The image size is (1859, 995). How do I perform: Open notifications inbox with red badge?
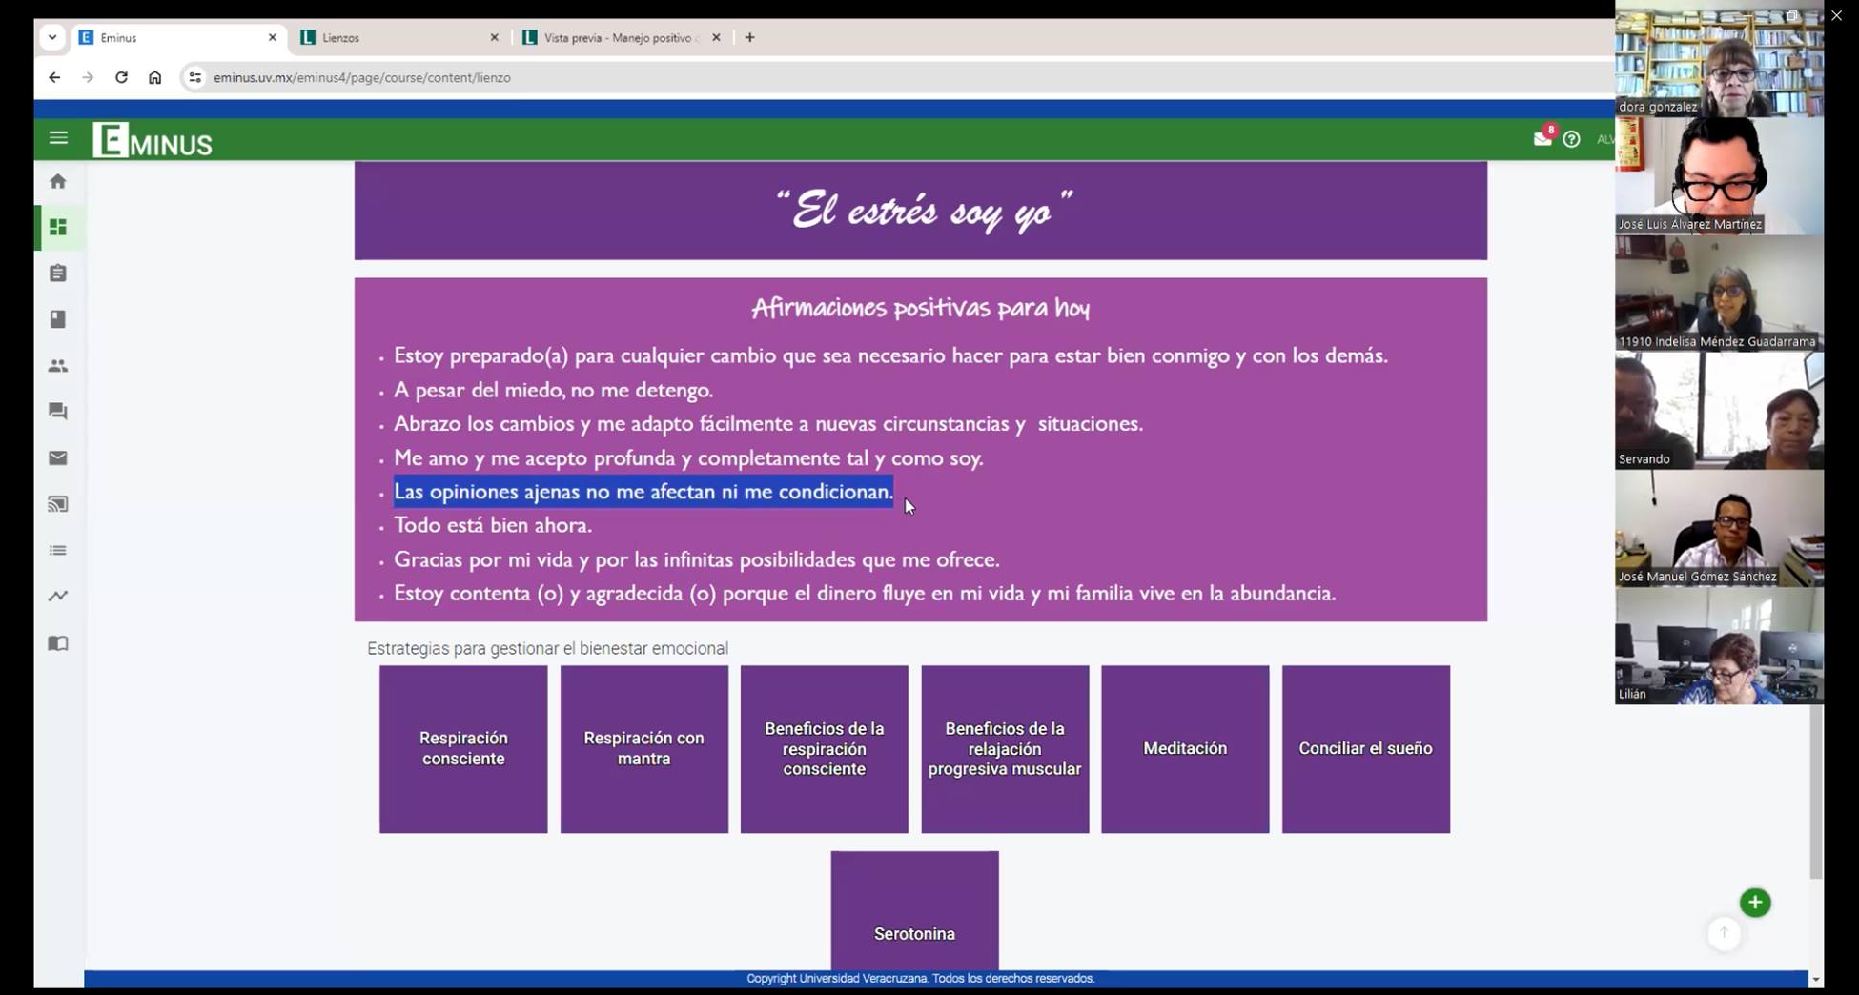1542,139
